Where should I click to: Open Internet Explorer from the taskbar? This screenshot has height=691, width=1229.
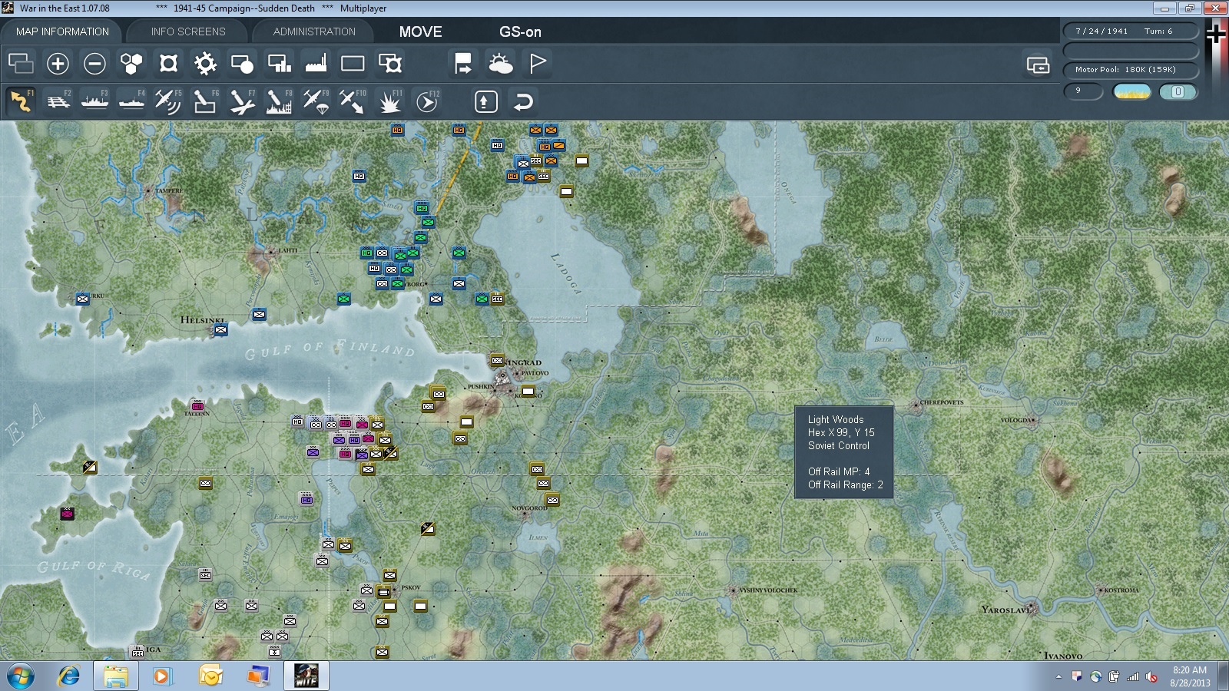coord(69,676)
